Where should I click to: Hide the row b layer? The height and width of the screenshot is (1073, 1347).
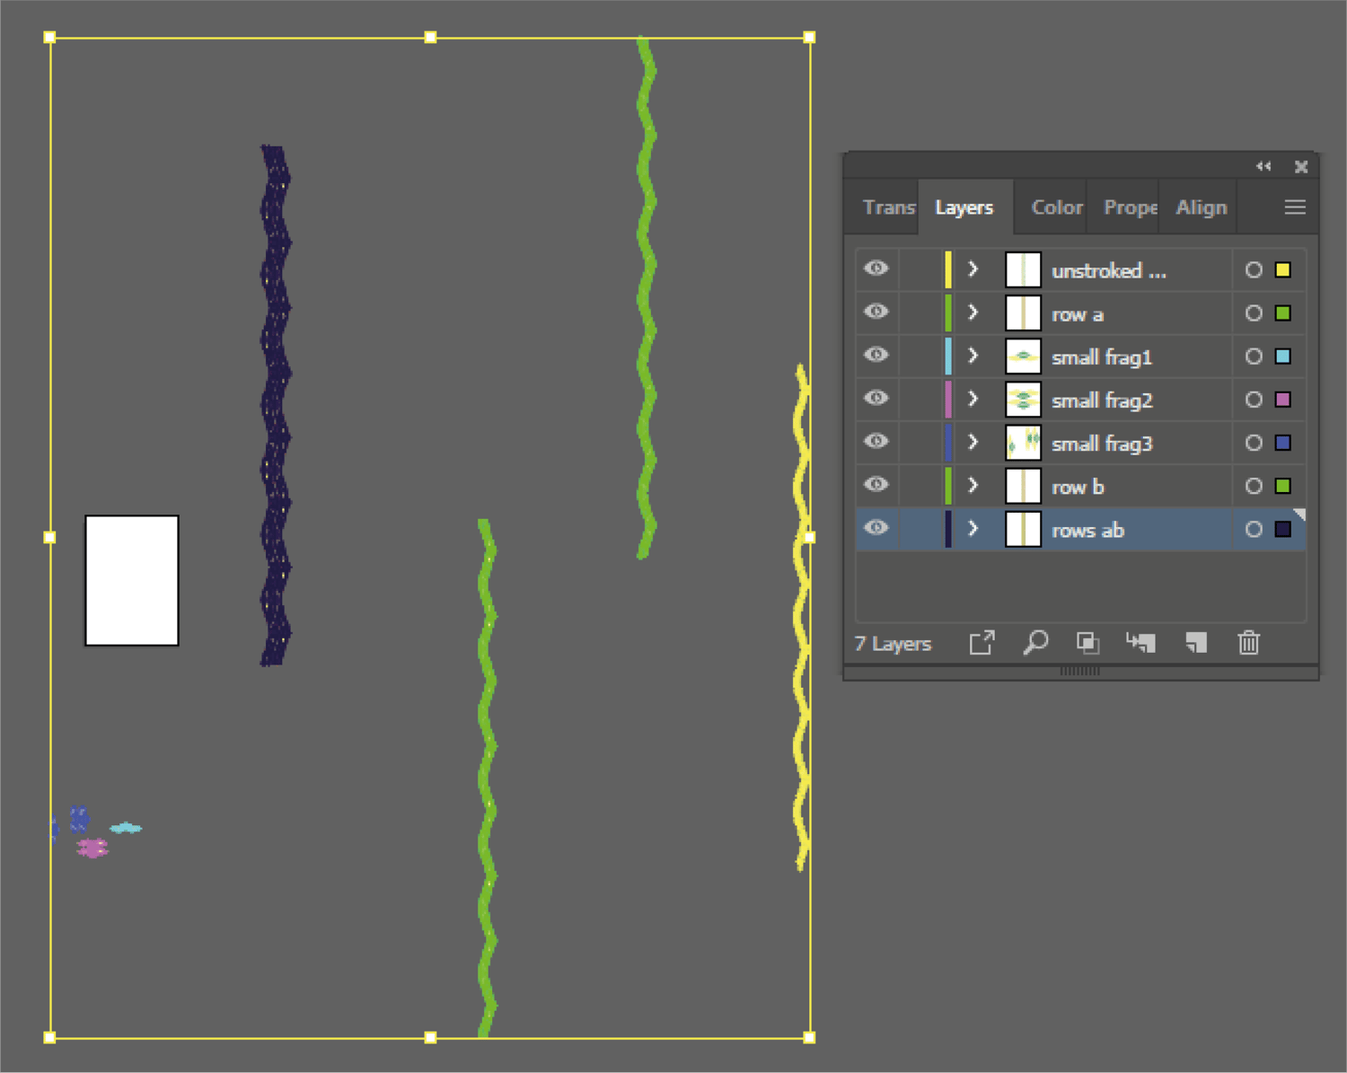(x=876, y=484)
